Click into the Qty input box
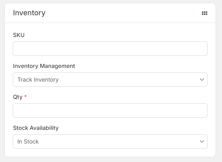Screen dimensions: 222x162 coord(110,111)
